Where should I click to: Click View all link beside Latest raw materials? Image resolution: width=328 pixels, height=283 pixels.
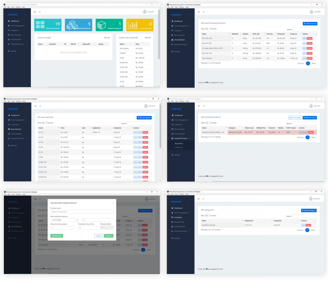click(x=147, y=38)
